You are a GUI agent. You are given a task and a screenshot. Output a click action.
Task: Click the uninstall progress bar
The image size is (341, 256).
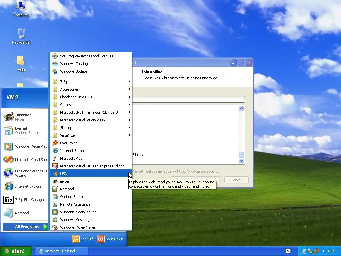[188, 100]
